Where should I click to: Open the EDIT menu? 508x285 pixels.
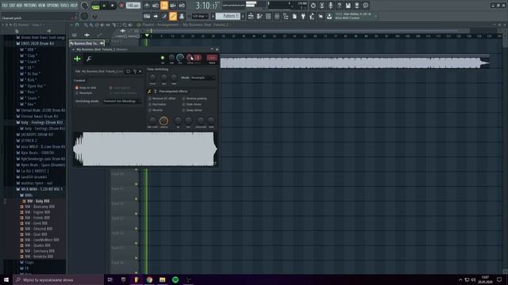tap(13, 6)
